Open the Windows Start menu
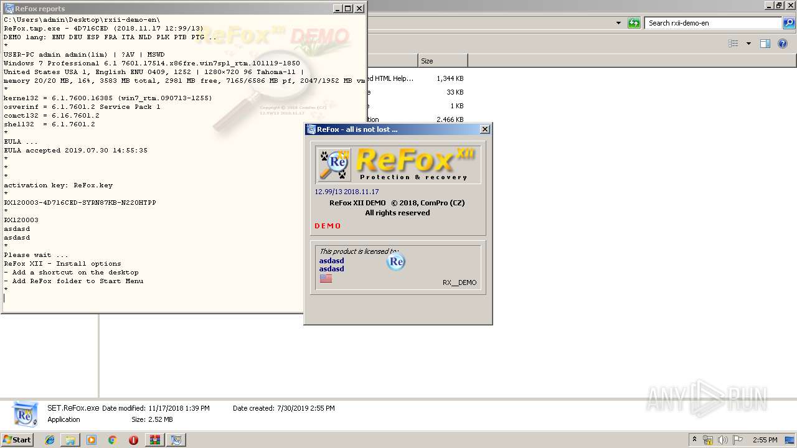Screen dimensions: 797x448 click(17, 439)
